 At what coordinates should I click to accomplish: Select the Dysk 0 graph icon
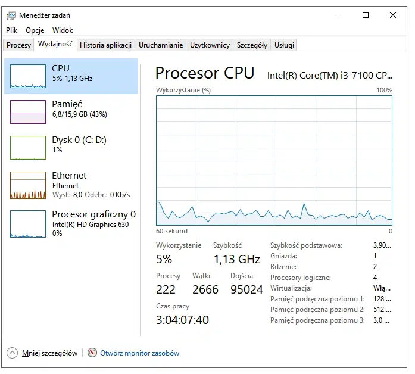point(28,148)
